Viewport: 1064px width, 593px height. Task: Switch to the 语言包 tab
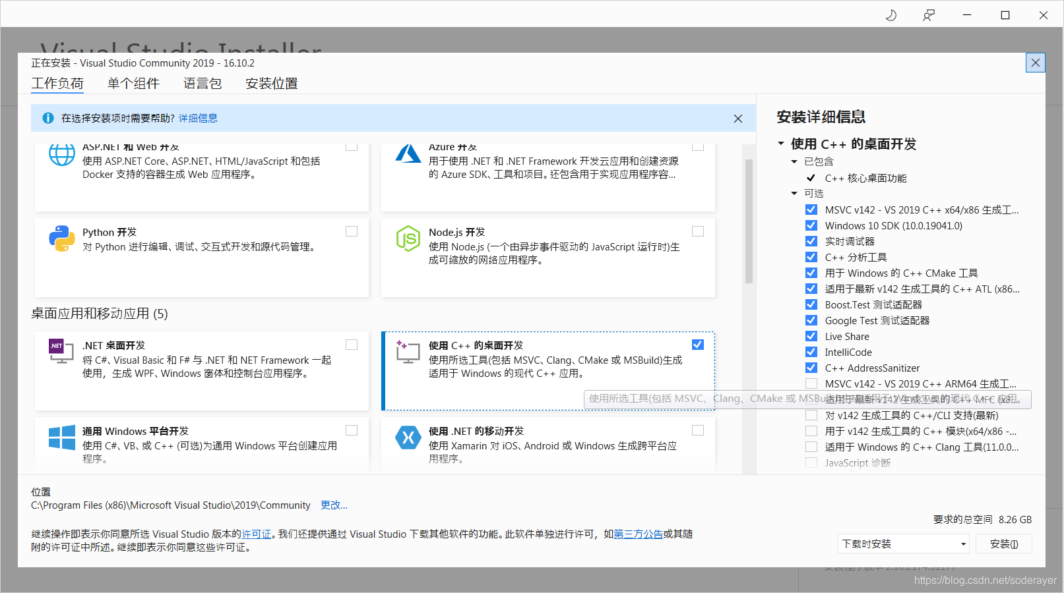[203, 84]
